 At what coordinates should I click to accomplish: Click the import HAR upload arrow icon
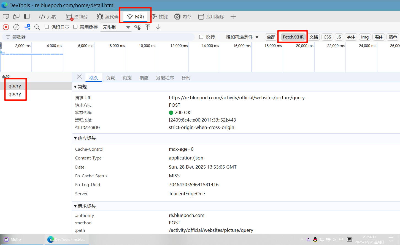point(148,27)
